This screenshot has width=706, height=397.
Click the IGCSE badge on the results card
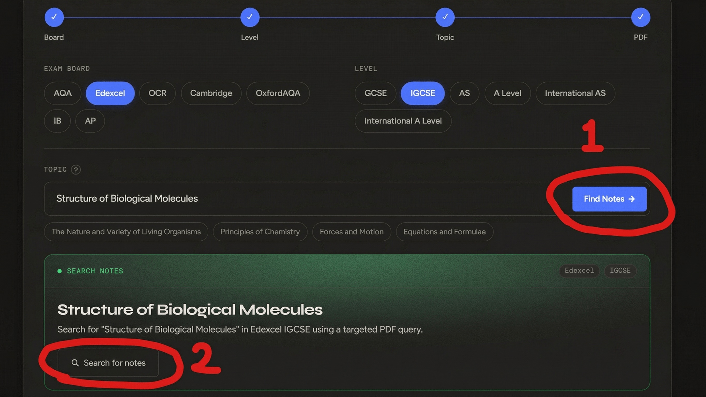tap(620, 271)
